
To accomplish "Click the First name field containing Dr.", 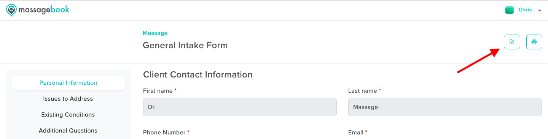I will click(240, 107).
